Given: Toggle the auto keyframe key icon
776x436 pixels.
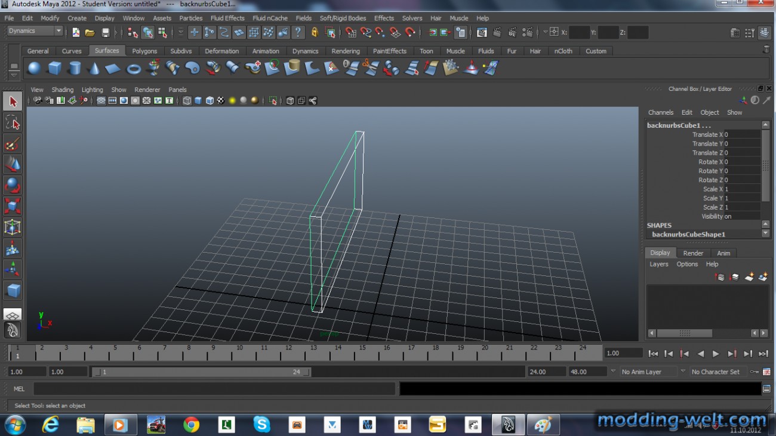Looking at the screenshot, I should 755,371.
